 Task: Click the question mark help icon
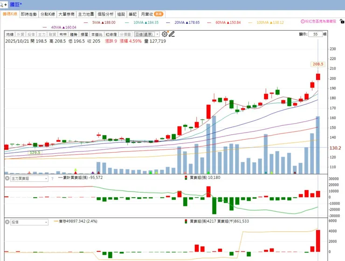[x=52, y=179]
